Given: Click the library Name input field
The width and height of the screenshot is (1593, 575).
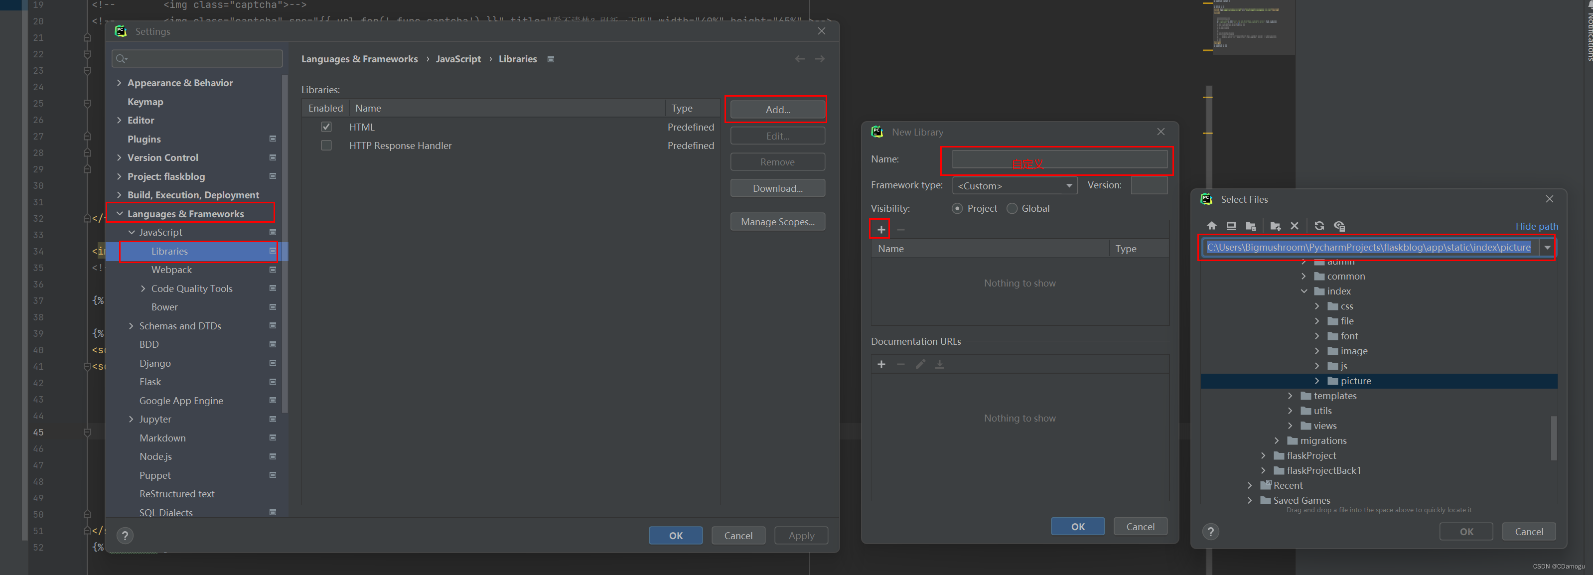Looking at the screenshot, I should pyautogui.click(x=1059, y=159).
